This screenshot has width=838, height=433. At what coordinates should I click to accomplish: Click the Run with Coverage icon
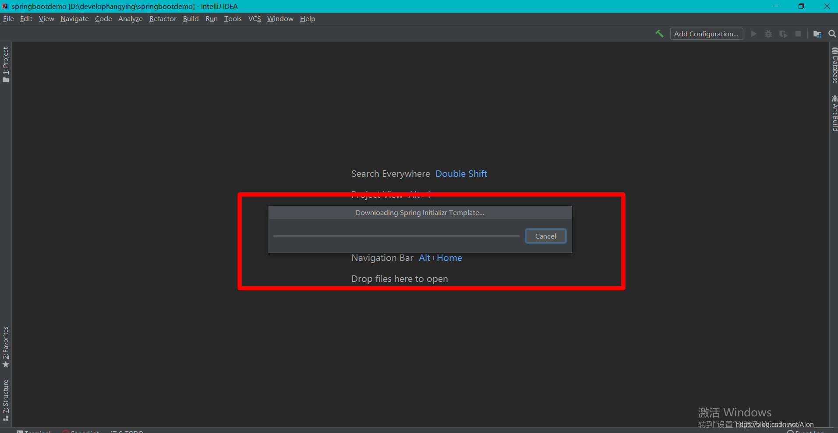(x=783, y=34)
